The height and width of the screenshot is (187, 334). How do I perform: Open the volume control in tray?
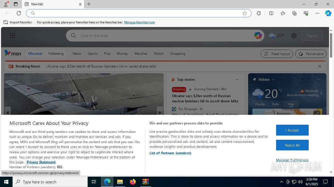point(300,182)
